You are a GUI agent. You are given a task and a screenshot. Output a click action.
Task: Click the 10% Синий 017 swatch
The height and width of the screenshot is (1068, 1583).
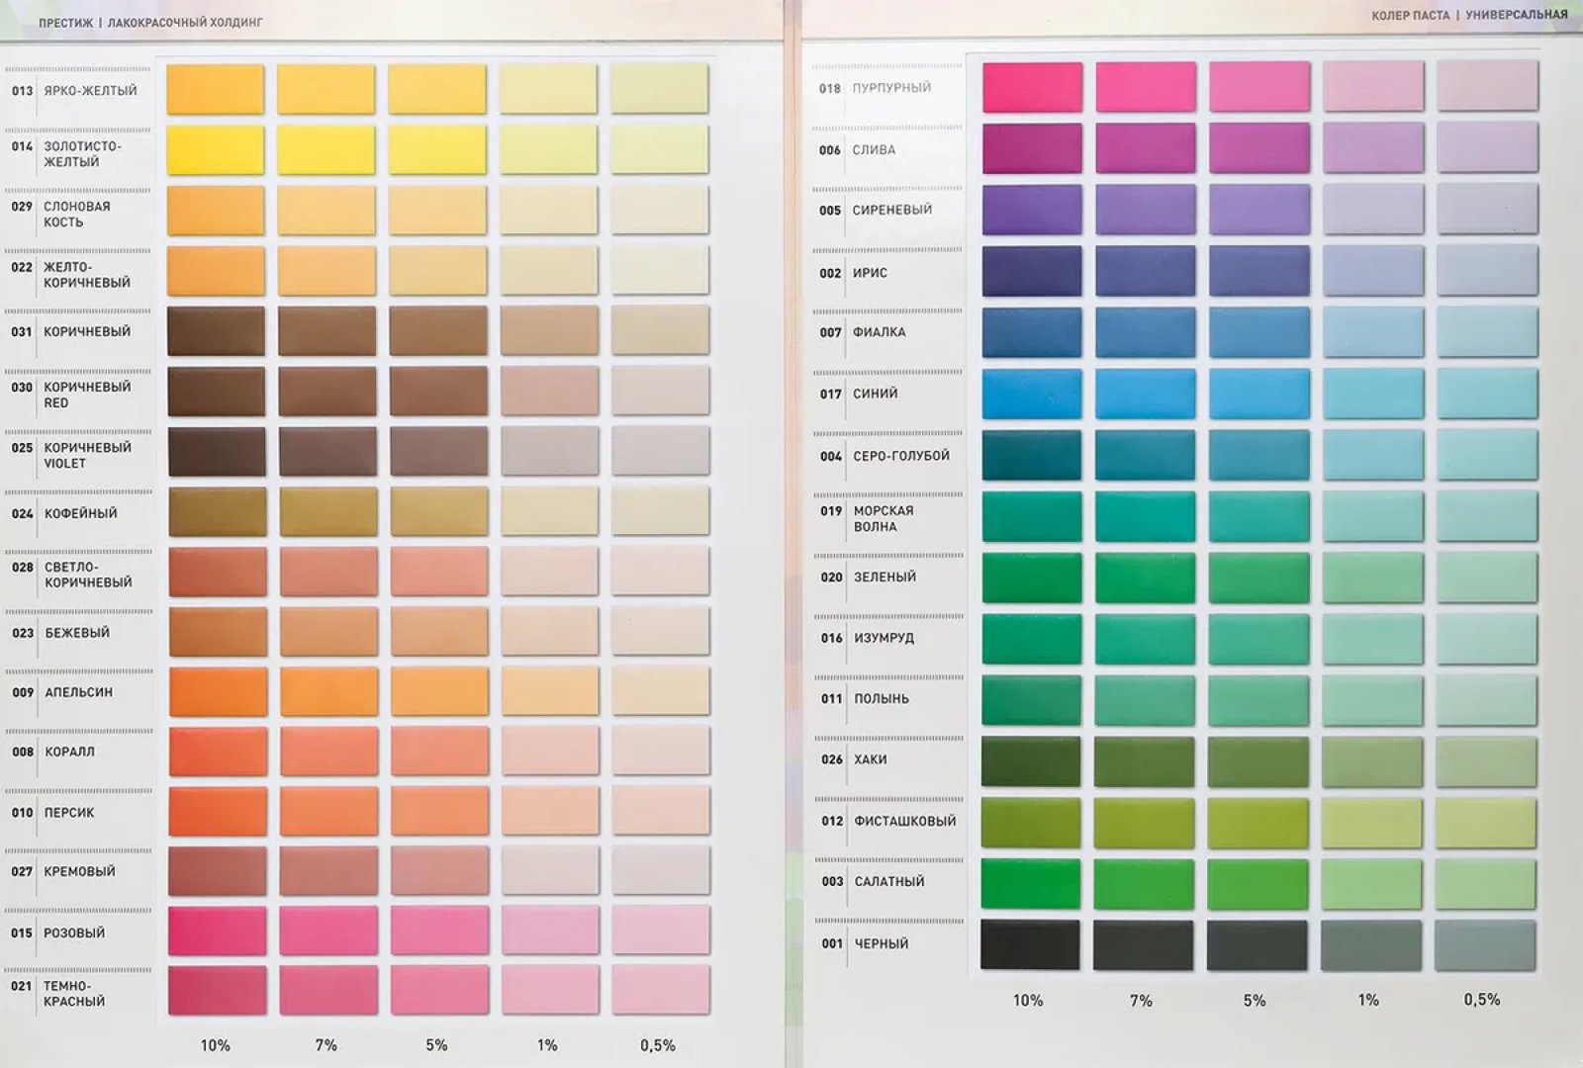pos(1032,394)
